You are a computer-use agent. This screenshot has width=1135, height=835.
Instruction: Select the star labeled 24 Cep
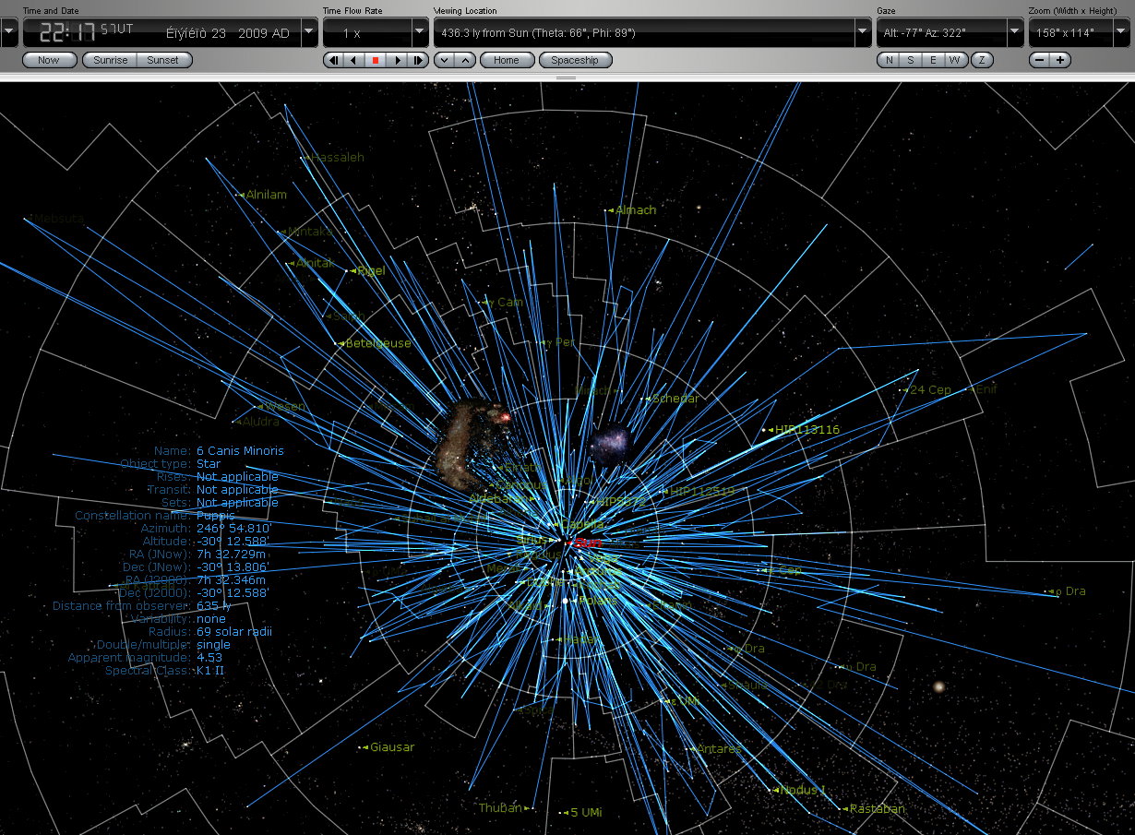931,390
